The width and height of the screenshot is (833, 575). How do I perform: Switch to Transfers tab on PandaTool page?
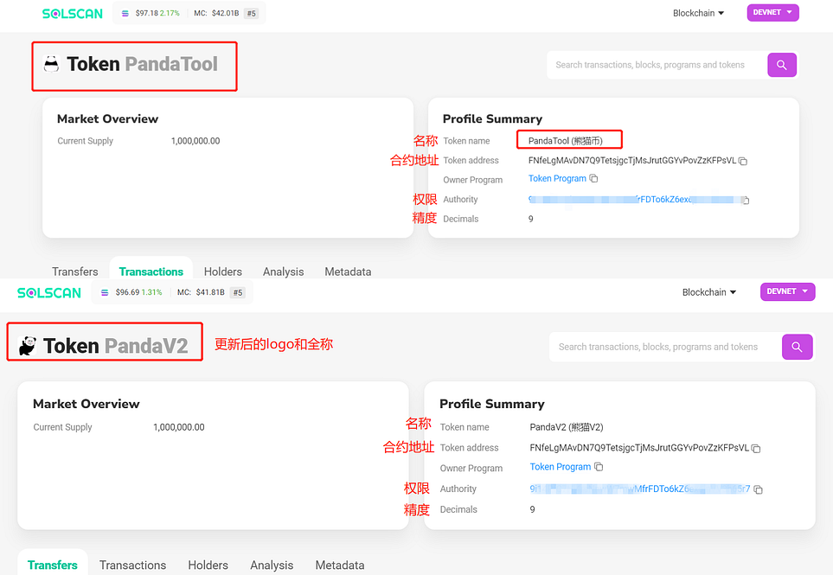click(x=75, y=272)
